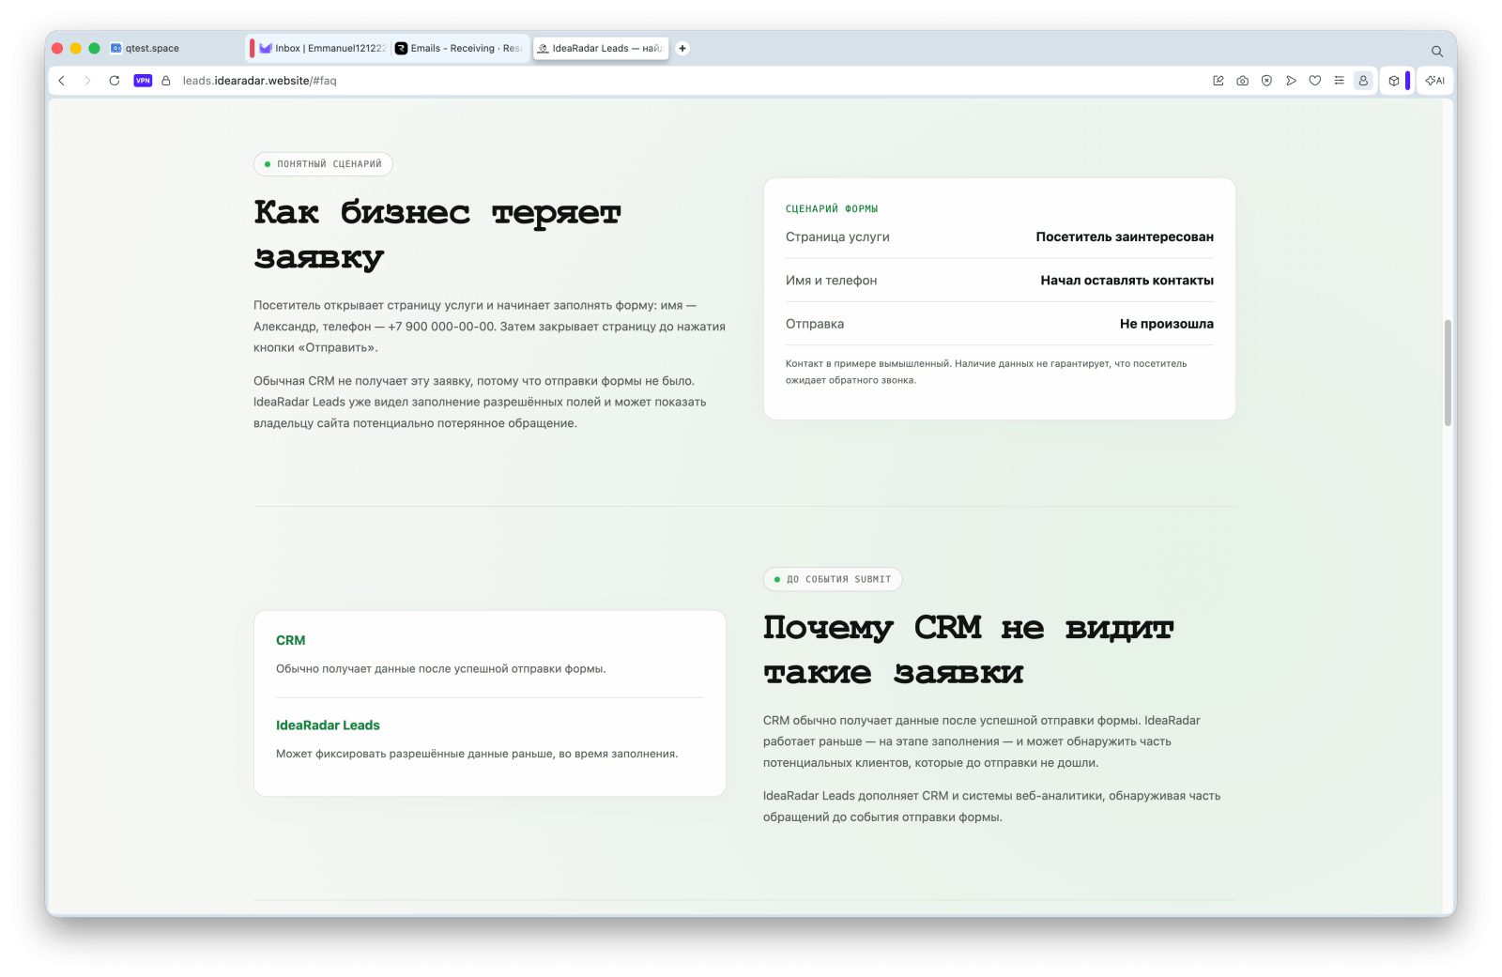This screenshot has width=1502, height=977.
Task: Search open tabs with the magnifier icon
Action: click(x=1436, y=51)
